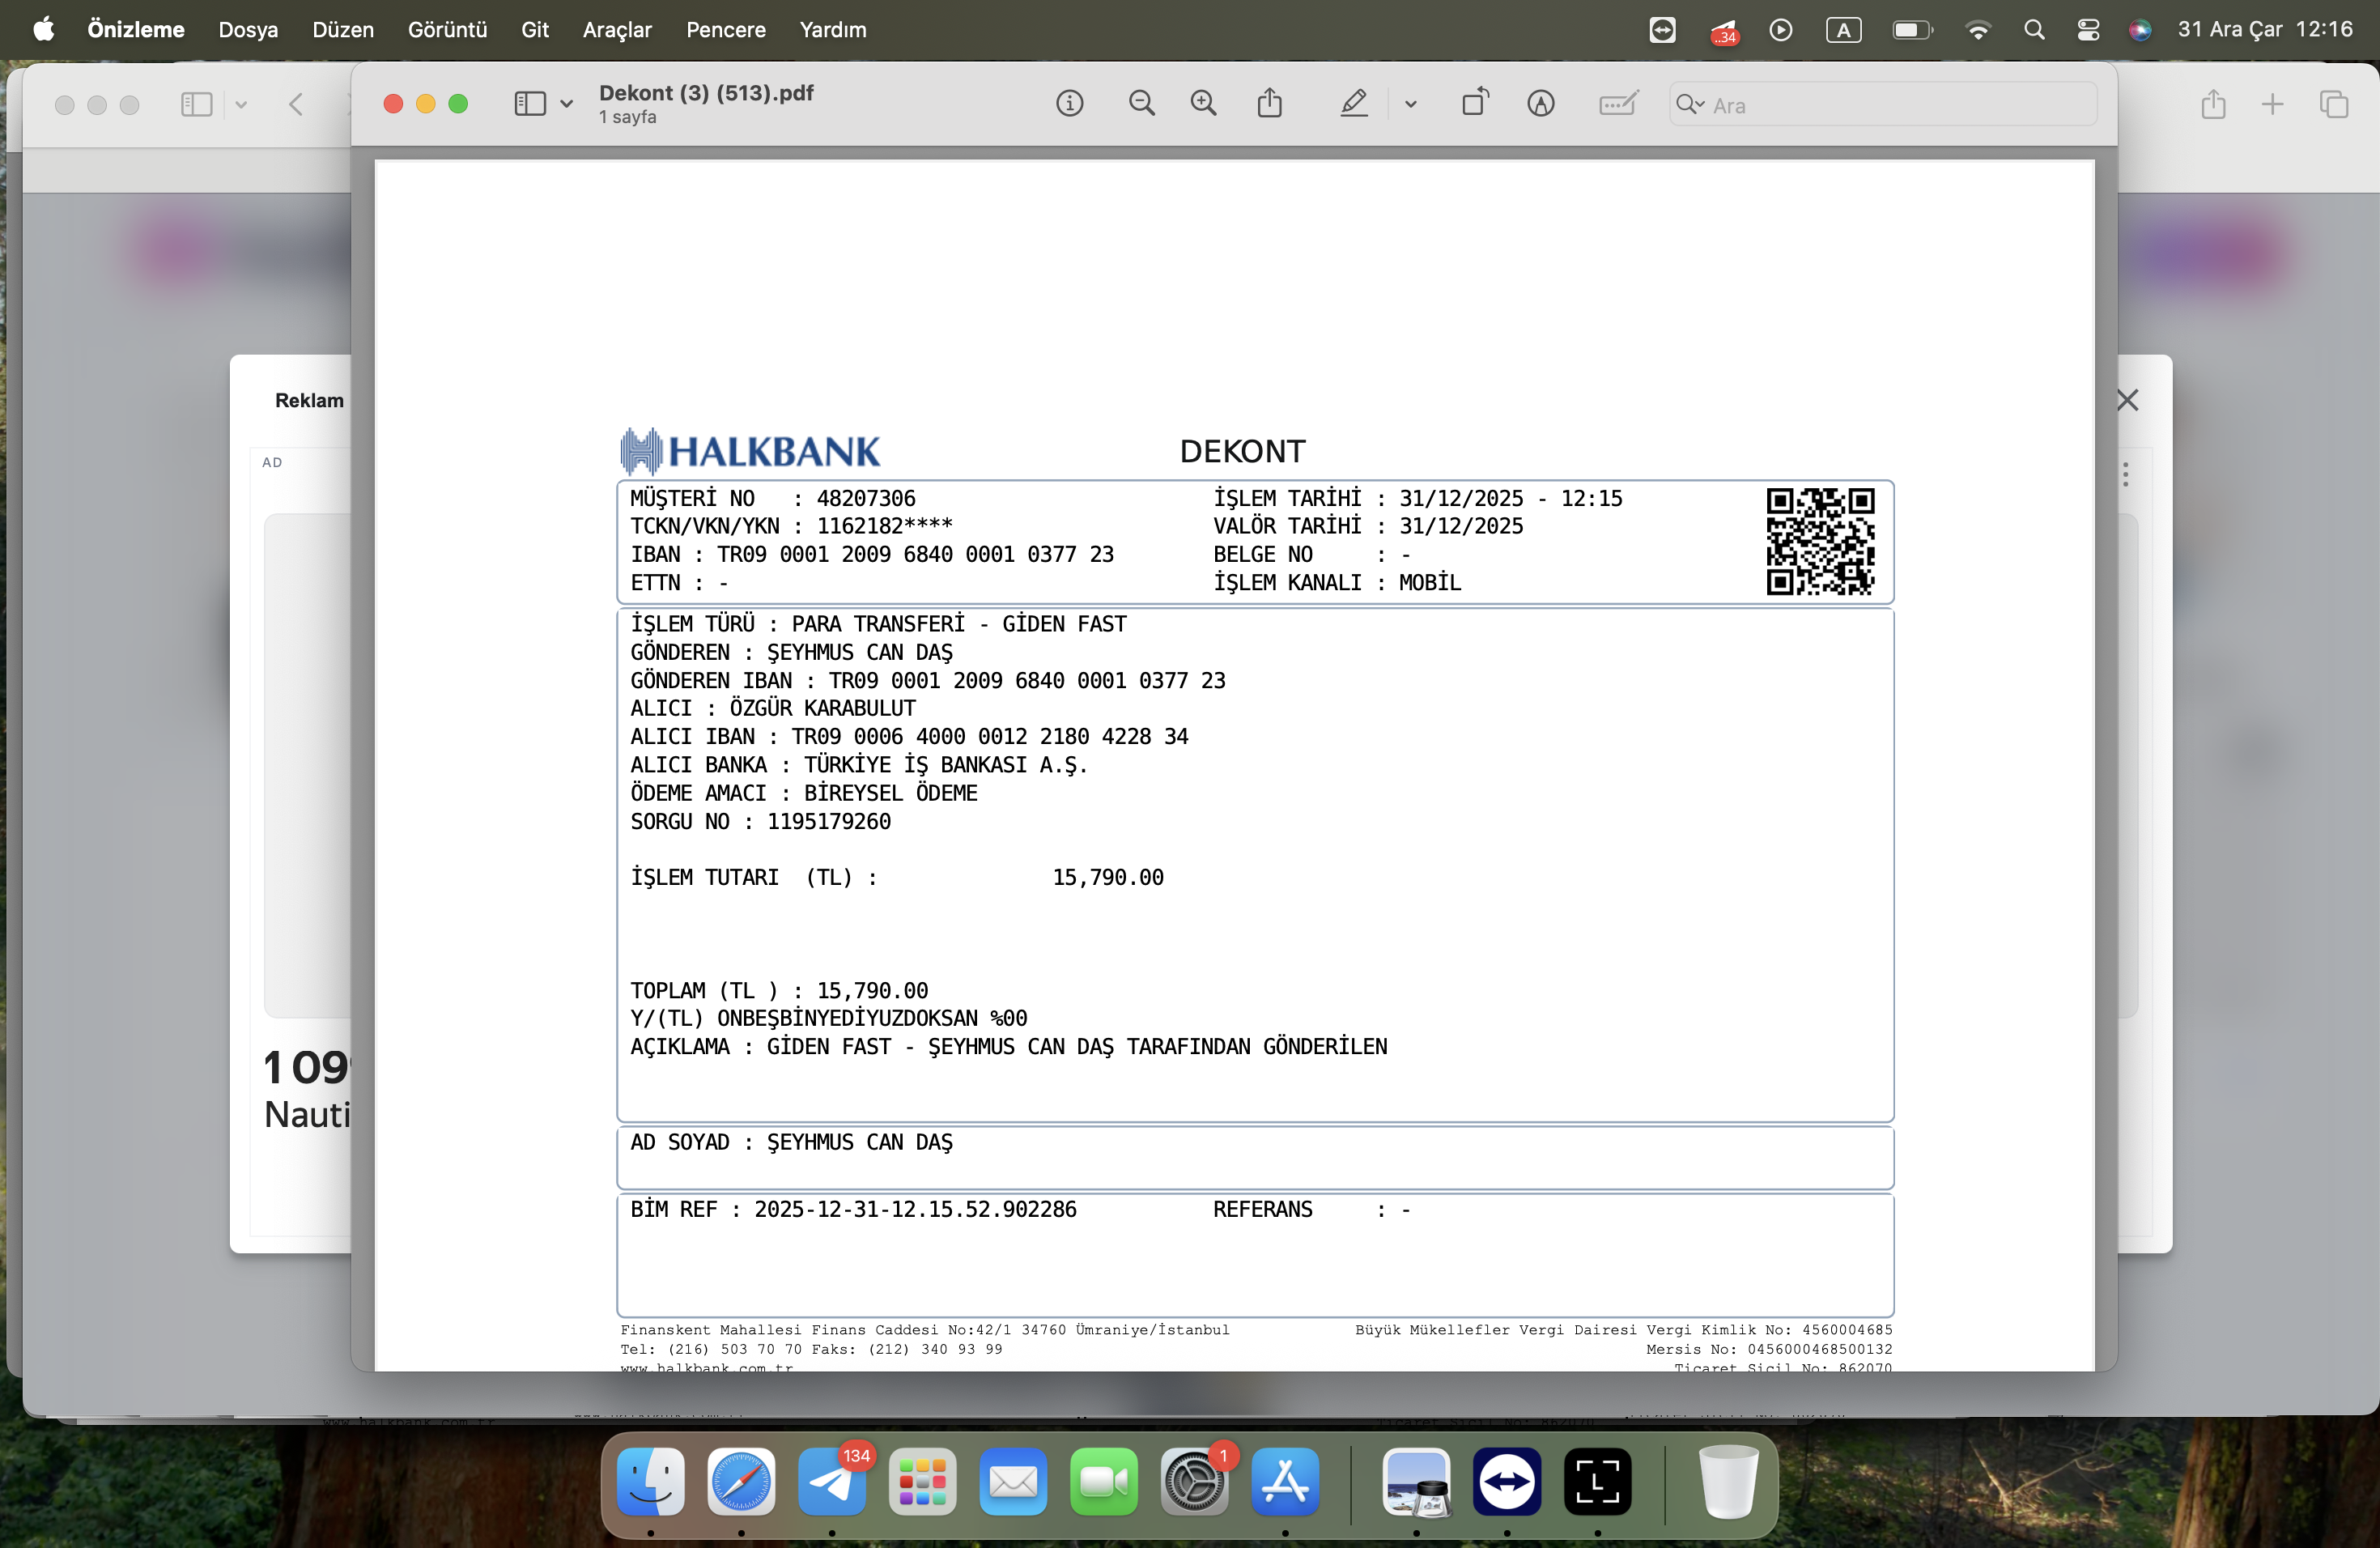This screenshot has height=1548, width=2380.
Task: Click the QR code on the receipt
Action: [1820, 541]
